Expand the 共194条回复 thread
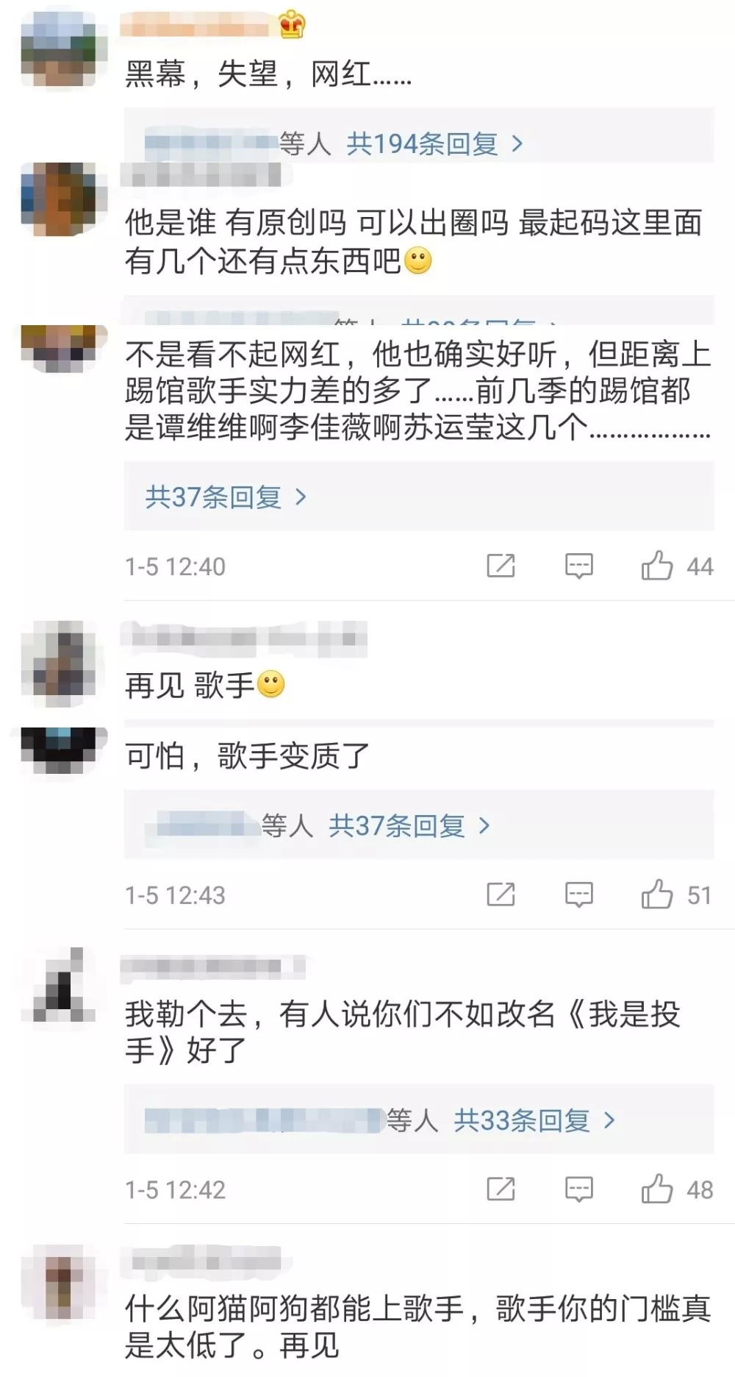Image resolution: width=735 pixels, height=1377 pixels. point(434,143)
